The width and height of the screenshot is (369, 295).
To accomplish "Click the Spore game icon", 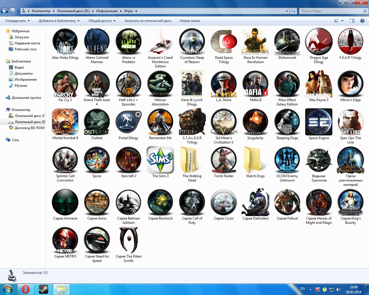I will [97, 160].
